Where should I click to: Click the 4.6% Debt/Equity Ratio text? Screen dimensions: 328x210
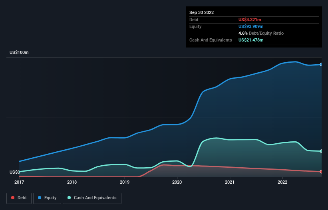(261, 33)
